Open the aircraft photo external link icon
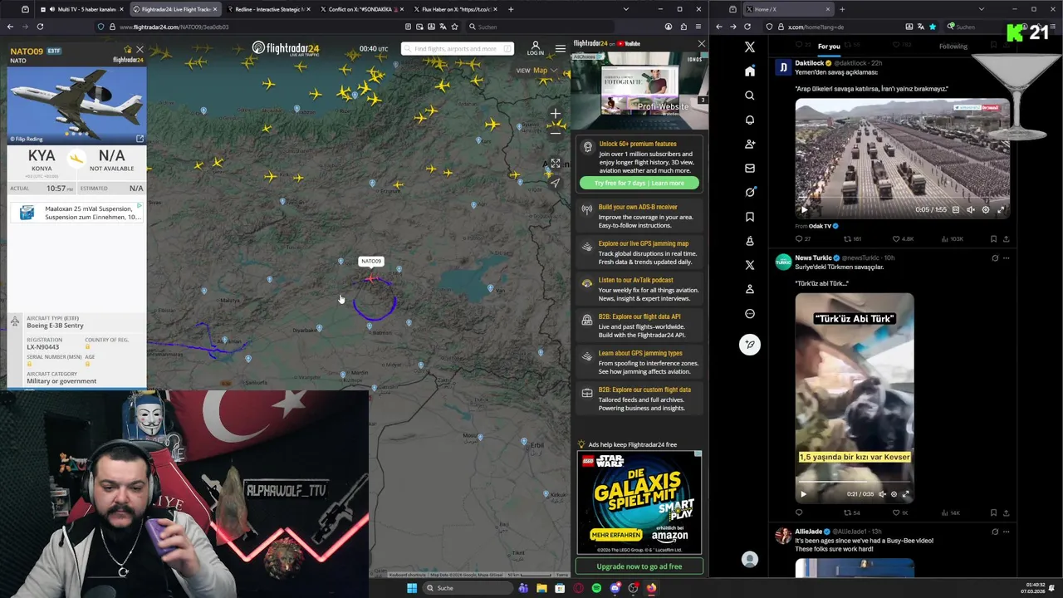This screenshot has width=1063, height=598. tap(140, 139)
